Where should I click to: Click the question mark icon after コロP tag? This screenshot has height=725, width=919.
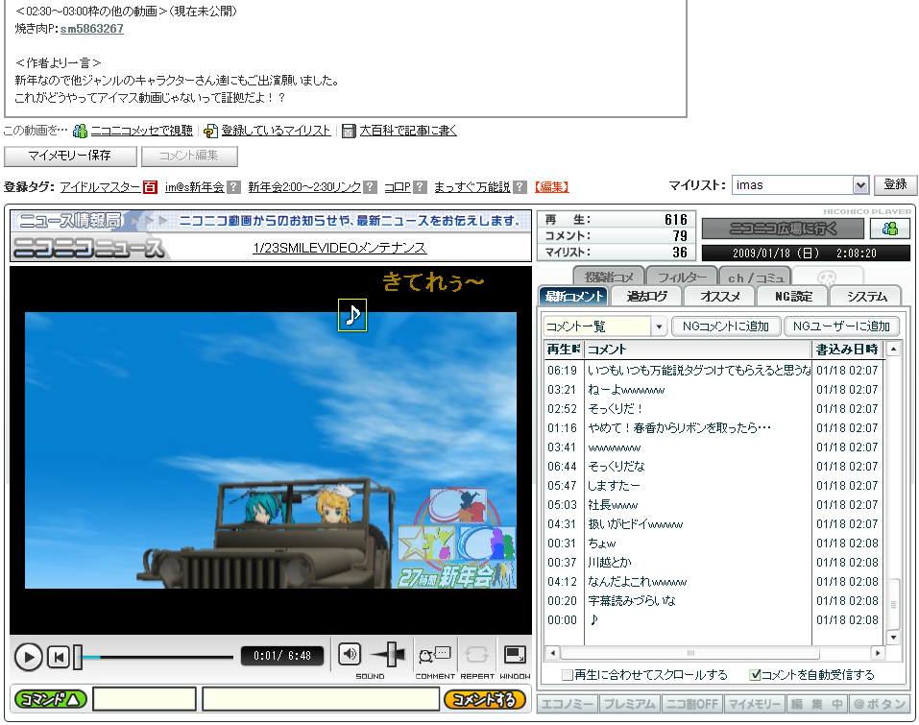[x=420, y=187]
